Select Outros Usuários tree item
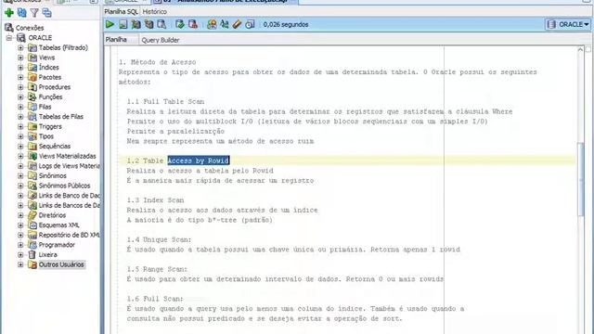The width and height of the screenshot is (594, 334). [61, 264]
